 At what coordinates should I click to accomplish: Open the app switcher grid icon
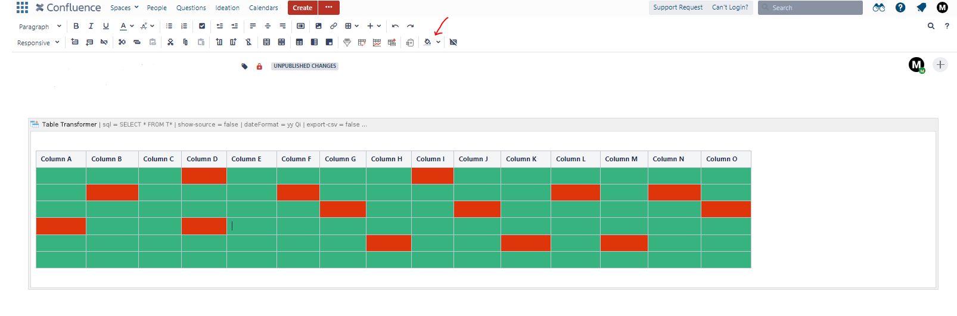(x=22, y=7)
